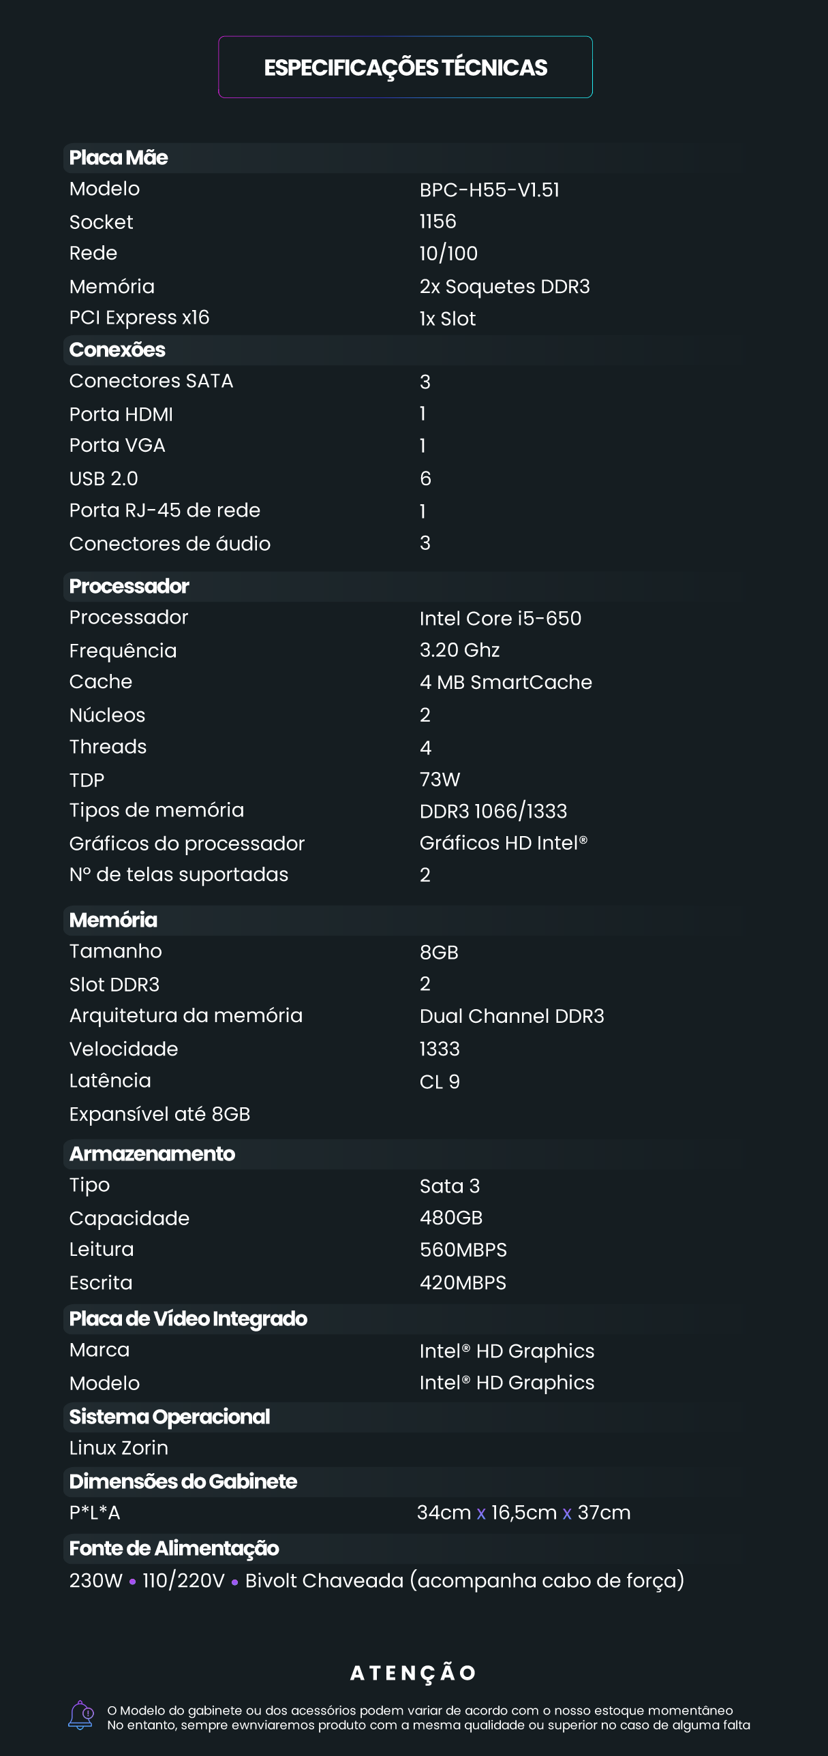Screen dimensions: 828x1756
Task: Click the 4 MB SmartCache value
Action: point(506,682)
